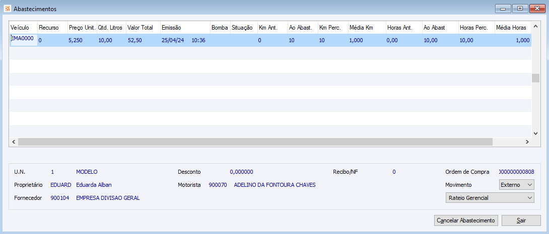Click the Qtd. Litros column header
The width and height of the screenshot is (549, 234).
pos(111,28)
